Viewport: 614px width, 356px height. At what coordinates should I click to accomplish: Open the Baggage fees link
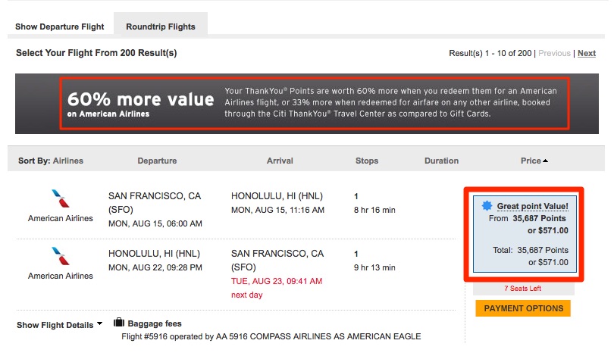pyautogui.click(x=155, y=323)
